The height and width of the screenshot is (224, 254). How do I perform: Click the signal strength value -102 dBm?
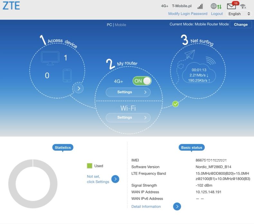pyautogui.click(x=204, y=185)
